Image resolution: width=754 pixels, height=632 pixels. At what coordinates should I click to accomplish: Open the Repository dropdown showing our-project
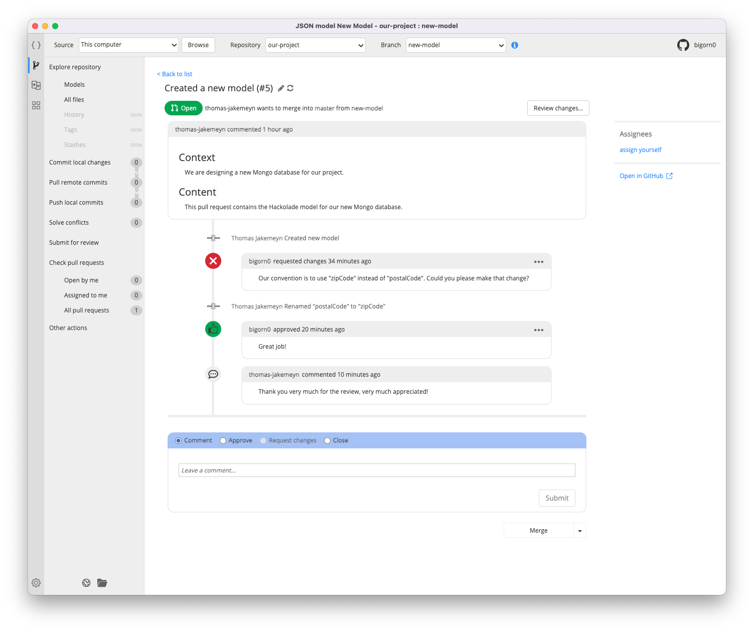[315, 45]
